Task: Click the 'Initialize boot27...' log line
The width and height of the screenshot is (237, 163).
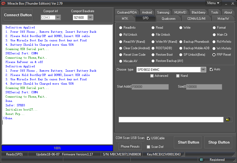Action: point(21,109)
